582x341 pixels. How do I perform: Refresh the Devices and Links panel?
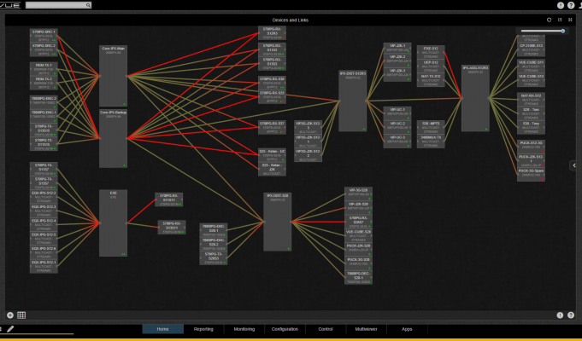click(549, 20)
